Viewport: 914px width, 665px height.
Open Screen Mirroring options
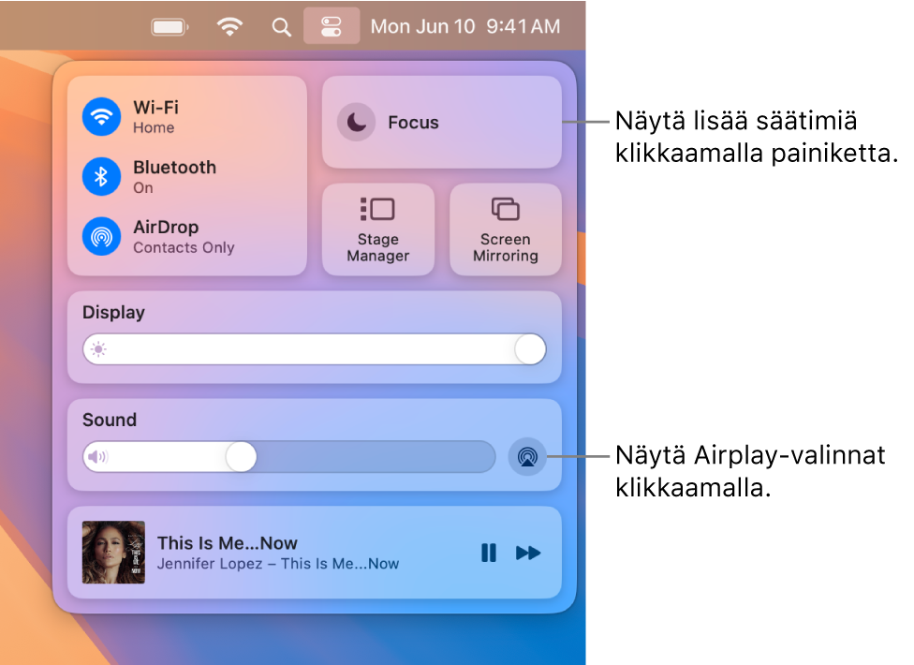click(506, 229)
